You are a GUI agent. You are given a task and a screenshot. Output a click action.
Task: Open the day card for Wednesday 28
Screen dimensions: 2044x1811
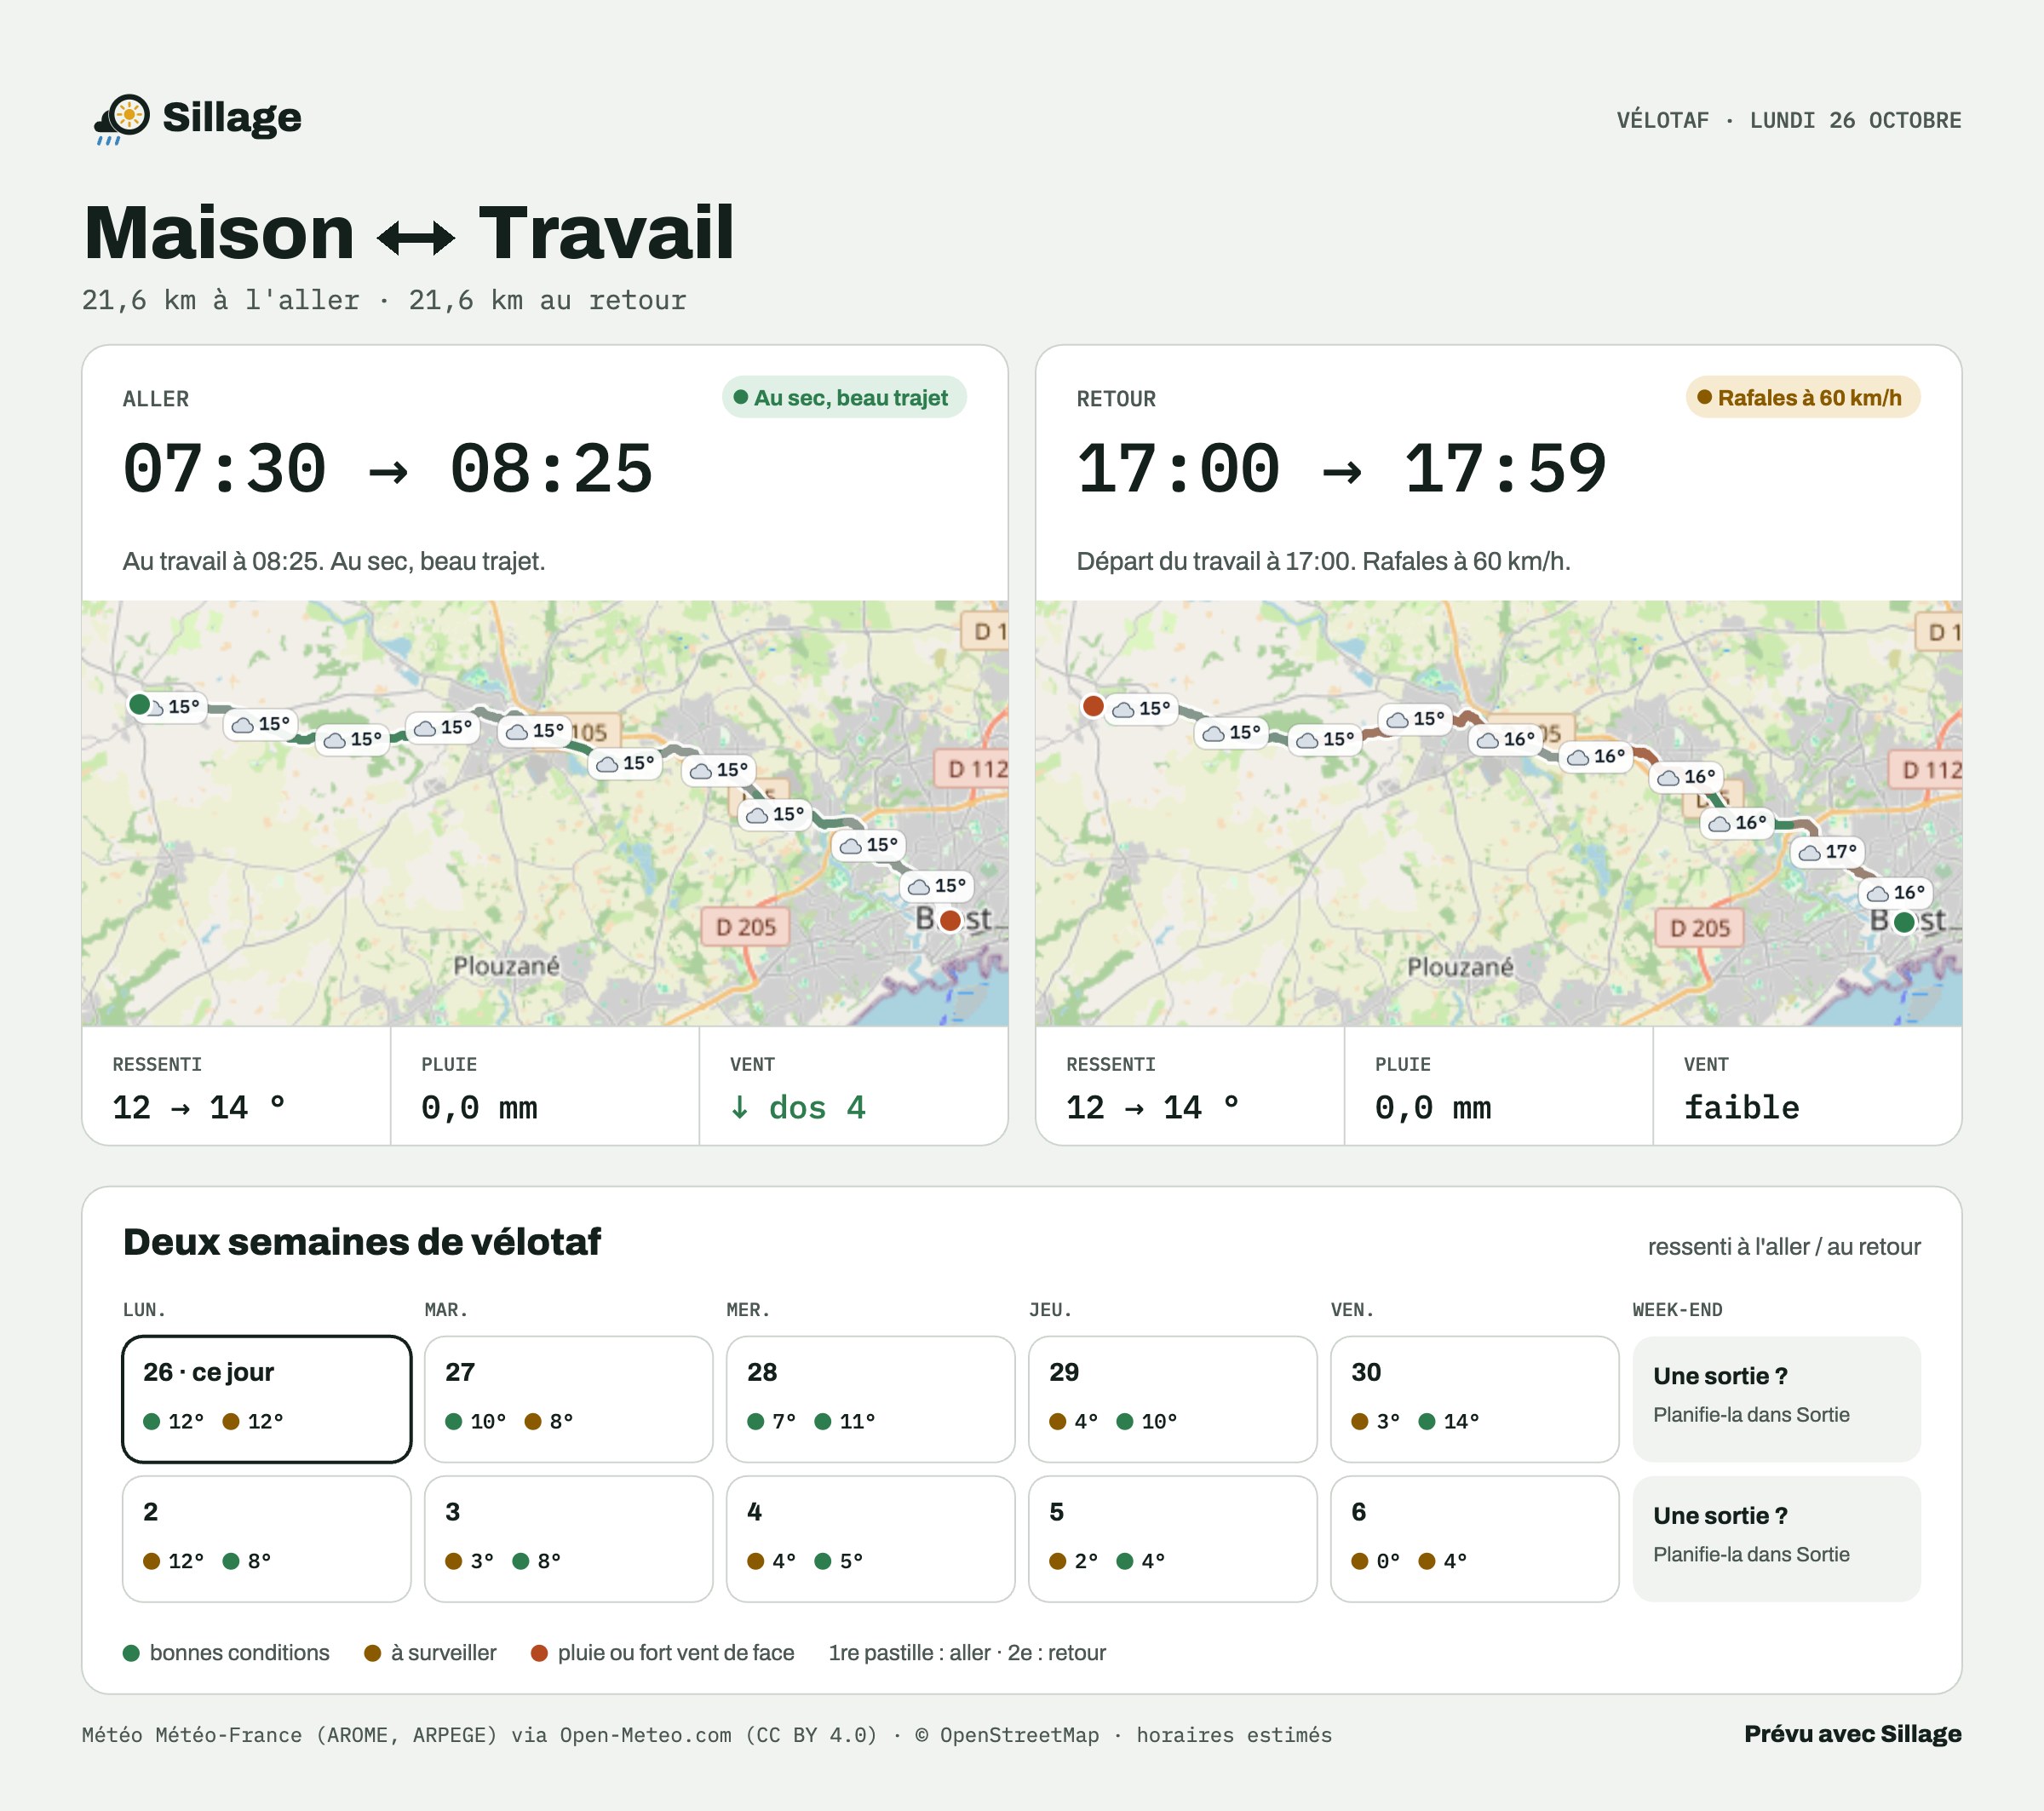[870, 1399]
